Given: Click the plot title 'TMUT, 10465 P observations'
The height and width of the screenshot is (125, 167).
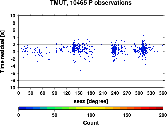Looking at the screenshot, I should click(x=91, y=3).
